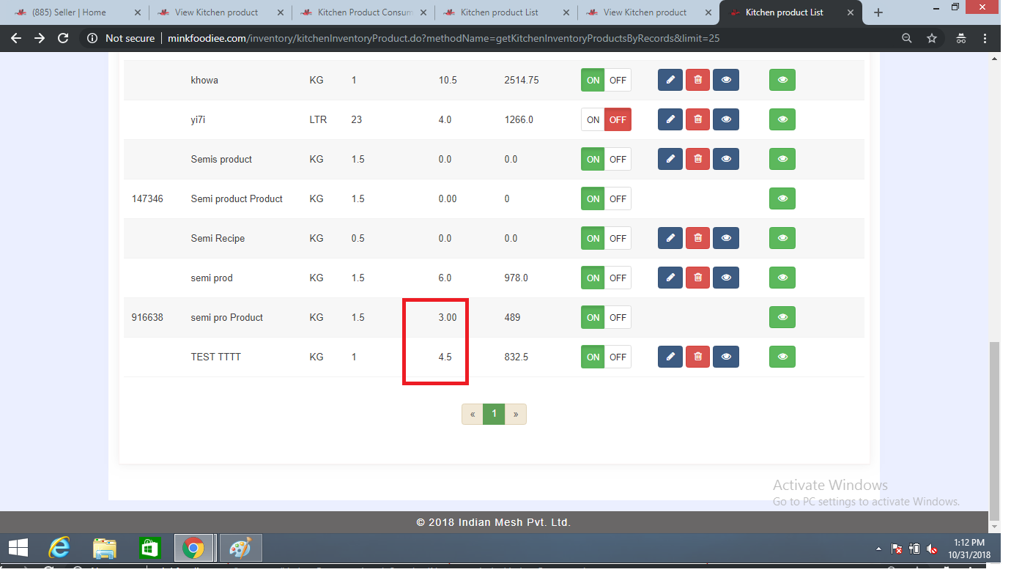Open Paint from the taskbar
The image size is (1011, 583).
[x=240, y=548]
